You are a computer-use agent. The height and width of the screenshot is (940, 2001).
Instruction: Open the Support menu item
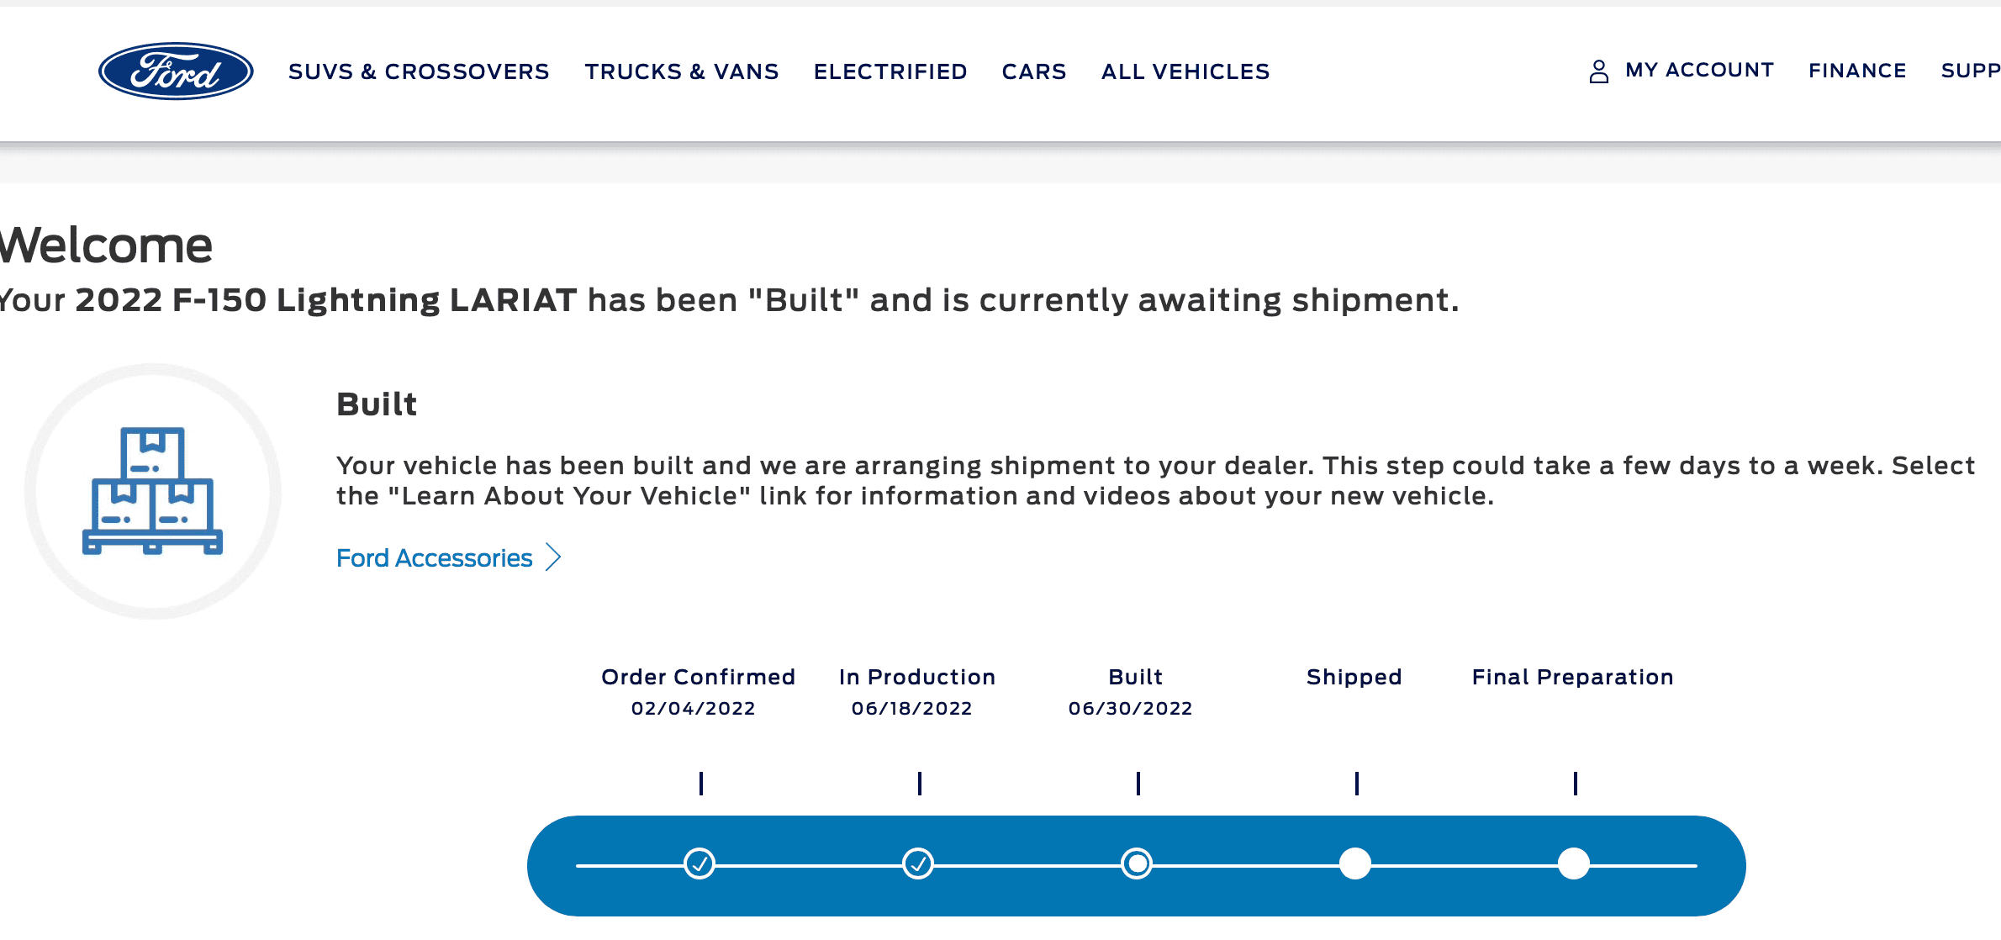pos(1970,71)
